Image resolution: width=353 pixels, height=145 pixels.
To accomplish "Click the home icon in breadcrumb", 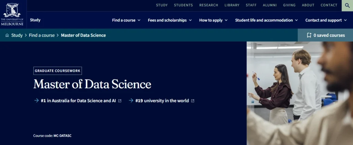I will tap(7, 35).
